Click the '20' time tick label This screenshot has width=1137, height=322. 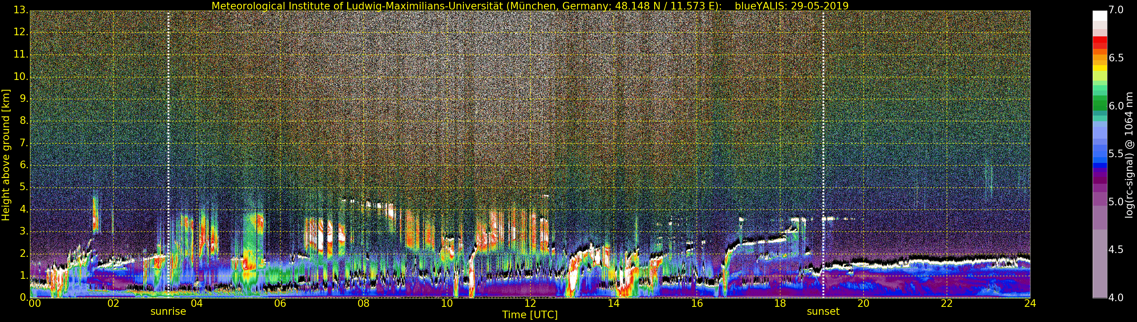[x=863, y=303]
